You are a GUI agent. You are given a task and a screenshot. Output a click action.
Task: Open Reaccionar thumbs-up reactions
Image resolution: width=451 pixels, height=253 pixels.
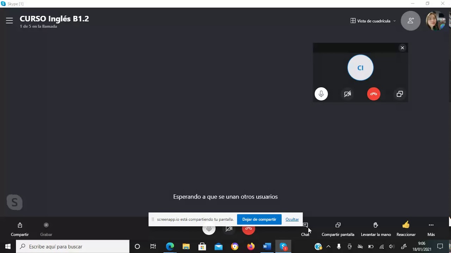406,229
